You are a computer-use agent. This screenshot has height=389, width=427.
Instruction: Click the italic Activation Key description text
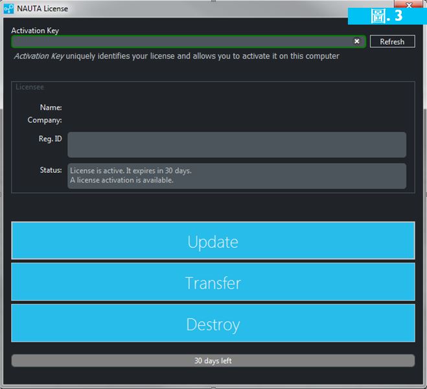(176, 56)
